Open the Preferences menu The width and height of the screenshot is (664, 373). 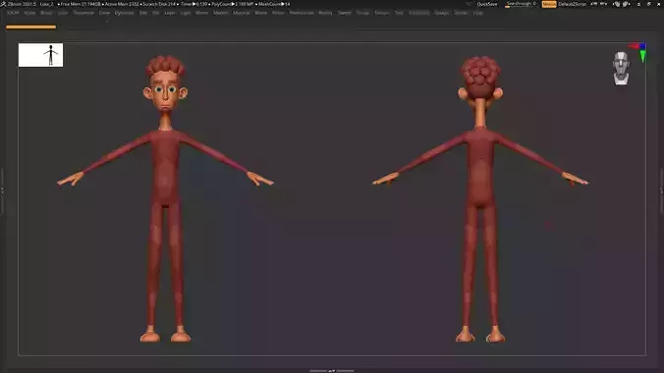click(302, 13)
